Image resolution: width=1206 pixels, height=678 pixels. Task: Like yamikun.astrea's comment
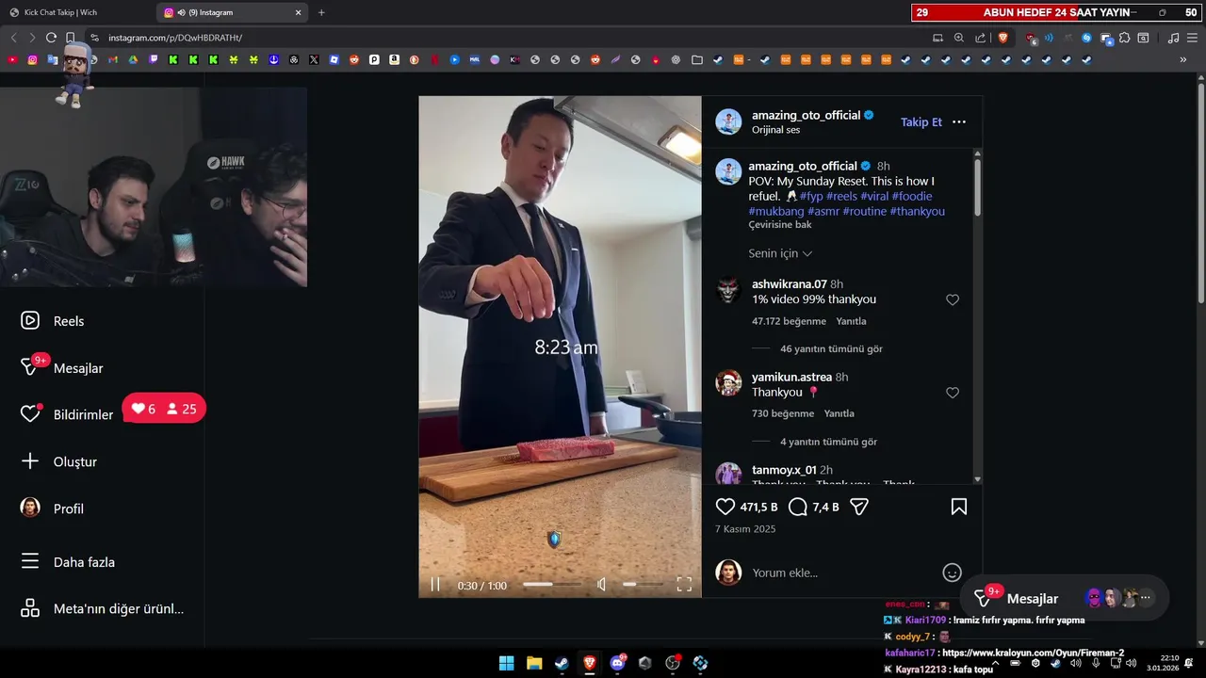953,393
